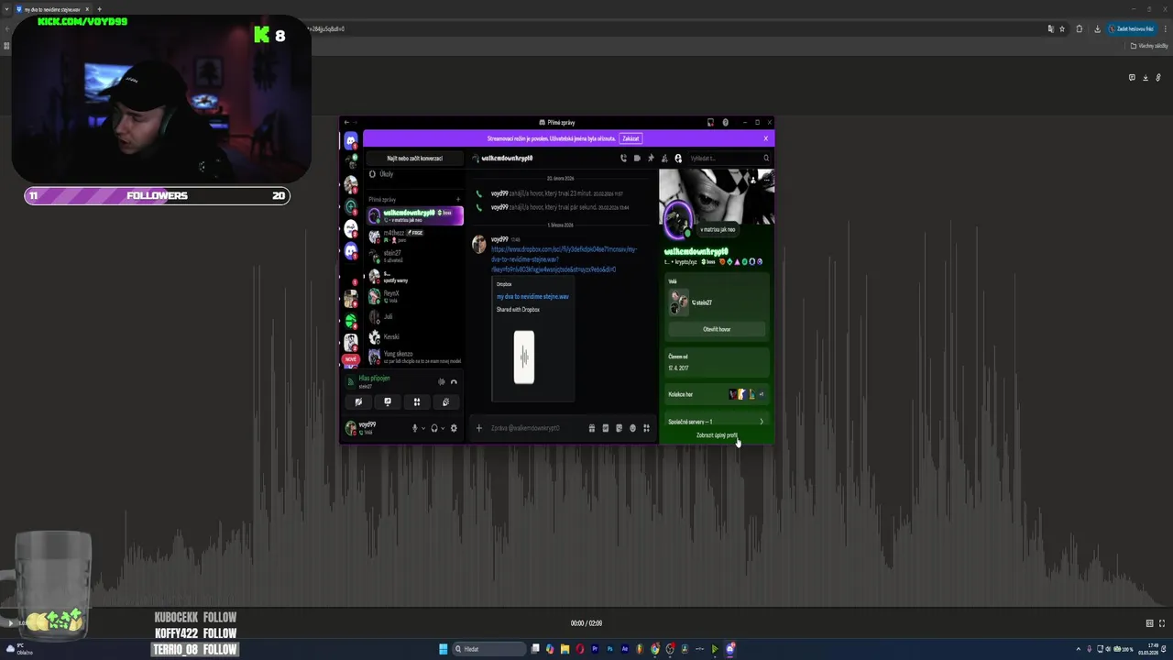Open the Dropbox URL link in chat
This screenshot has height=660, width=1173.
coord(563,259)
